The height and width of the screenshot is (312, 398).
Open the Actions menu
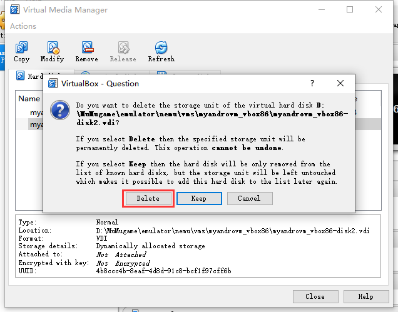pyautogui.click(x=23, y=26)
